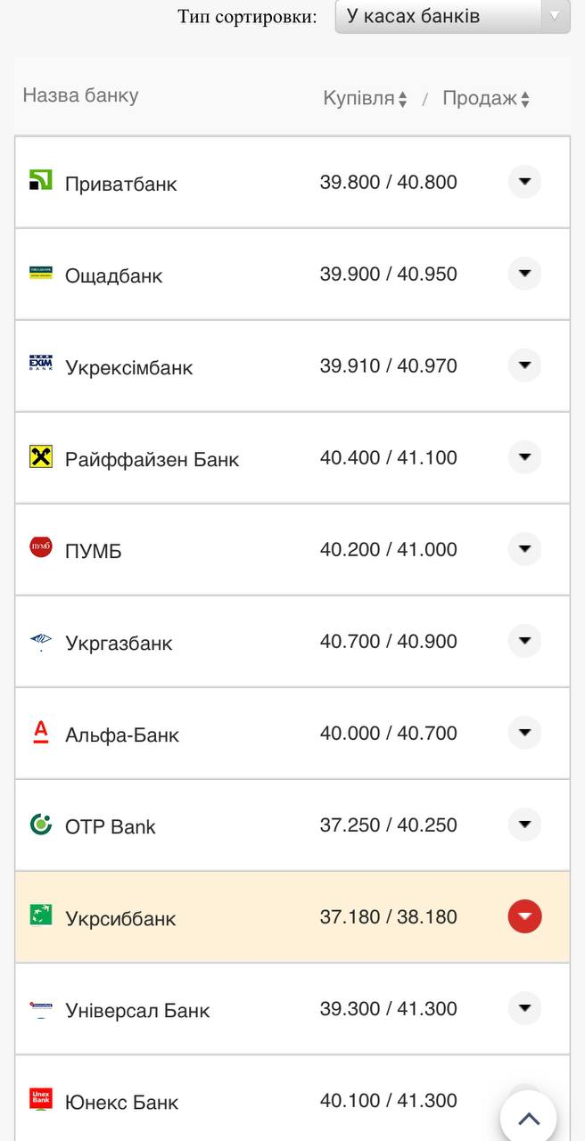Click the Приватбанк logo icon
This screenshot has height=1141, width=585.
[41, 180]
